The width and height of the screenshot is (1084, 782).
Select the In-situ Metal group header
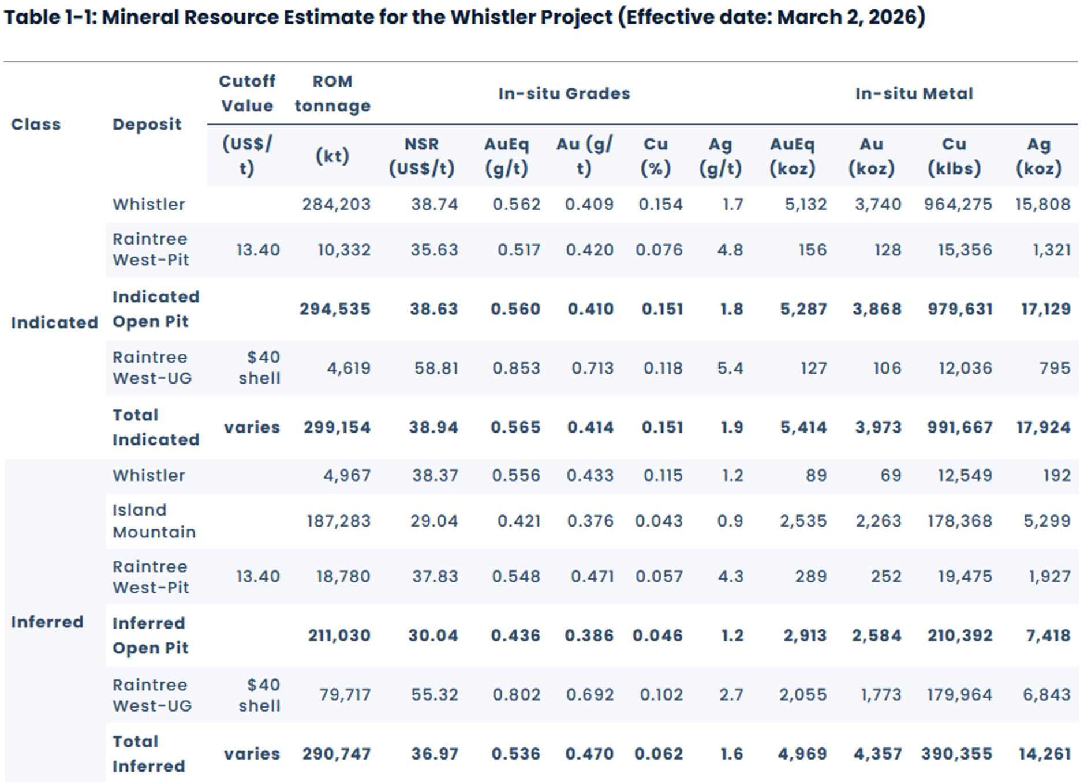tap(914, 93)
